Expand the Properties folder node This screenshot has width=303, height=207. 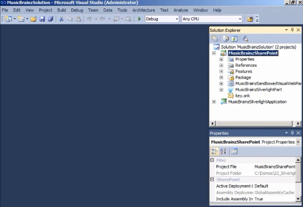[221, 60]
